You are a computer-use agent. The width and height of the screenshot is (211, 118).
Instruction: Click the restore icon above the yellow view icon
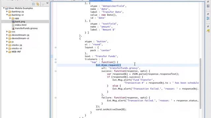[x=208, y=27]
